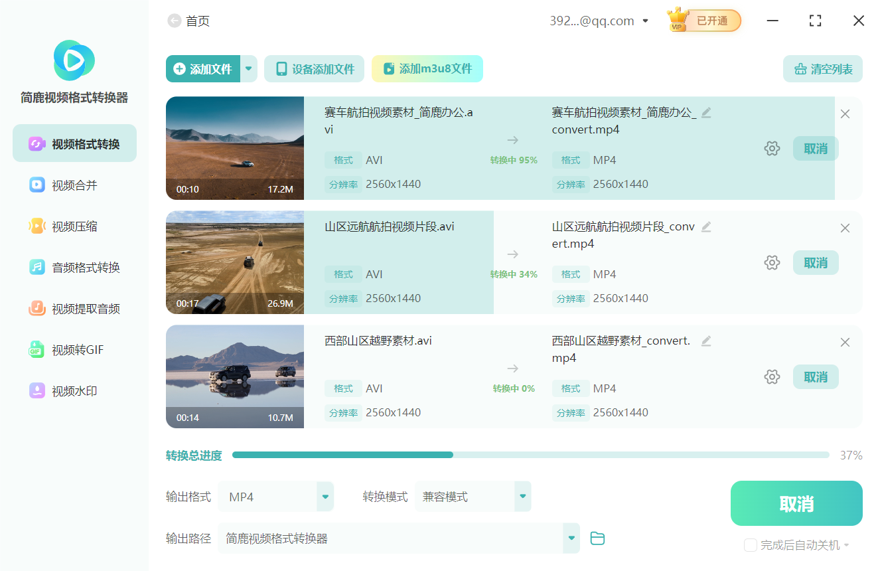
Task: Open output folder browser icon
Action: coord(597,538)
